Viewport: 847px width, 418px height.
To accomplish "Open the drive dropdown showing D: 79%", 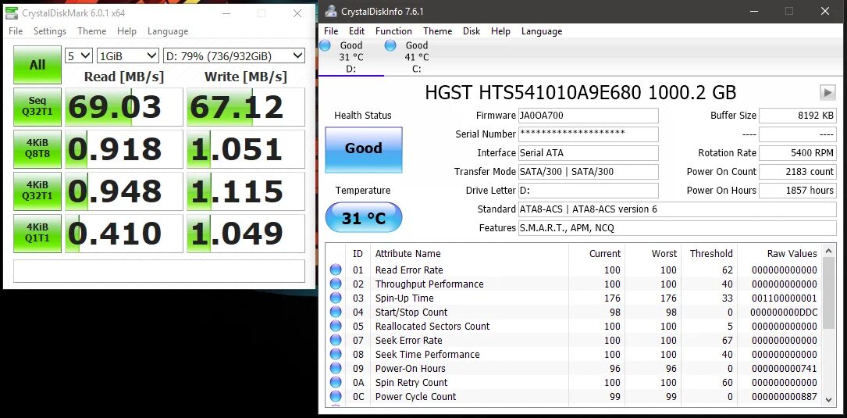I will (234, 55).
